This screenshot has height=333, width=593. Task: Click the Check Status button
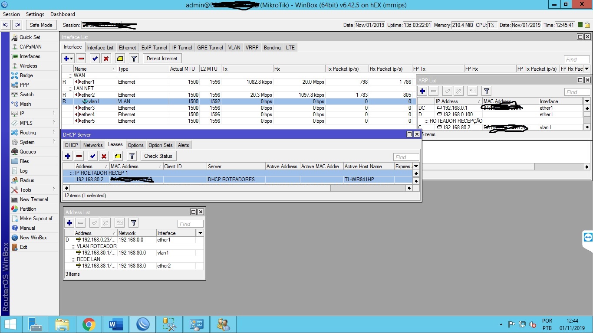pyautogui.click(x=158, y=156)
